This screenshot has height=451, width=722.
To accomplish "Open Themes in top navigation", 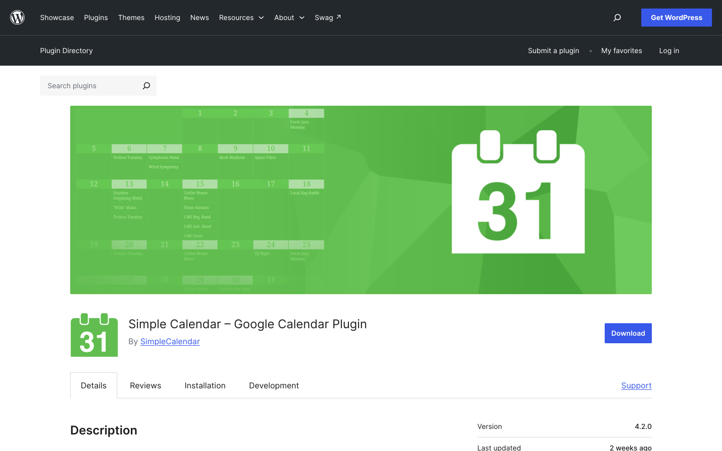I will (x=131, y=18).
